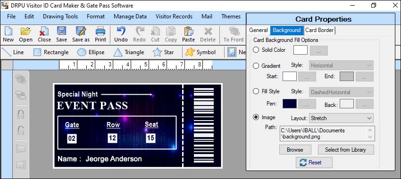Open the Themes menu
Viewport: 401px width, 179px height.
pyautogui.click(x=231, y=16)
